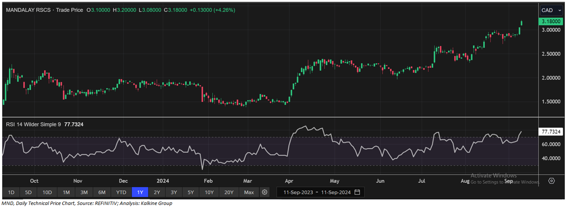This screenshot has height=209, width=567.
Task: Change range to 2Y
Action: coord(157,192)
